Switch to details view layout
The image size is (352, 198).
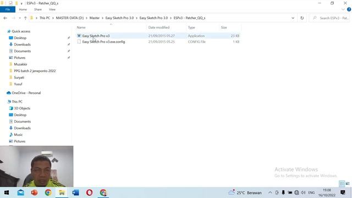342,184
